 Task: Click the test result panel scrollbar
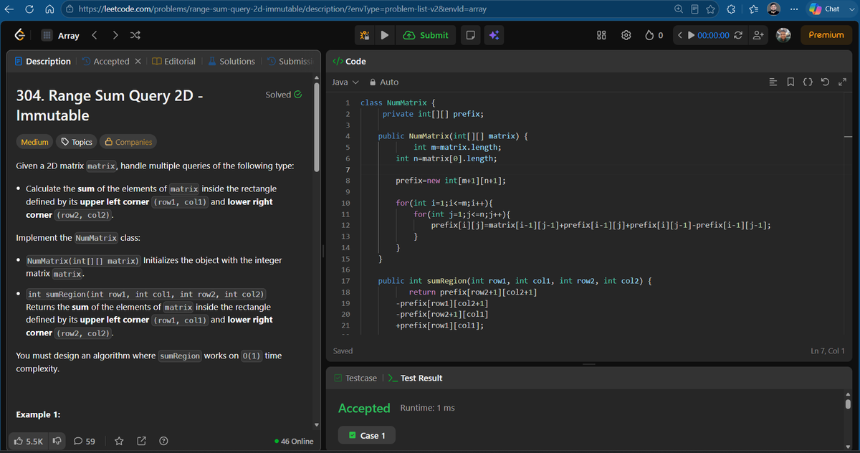[848, 406]
